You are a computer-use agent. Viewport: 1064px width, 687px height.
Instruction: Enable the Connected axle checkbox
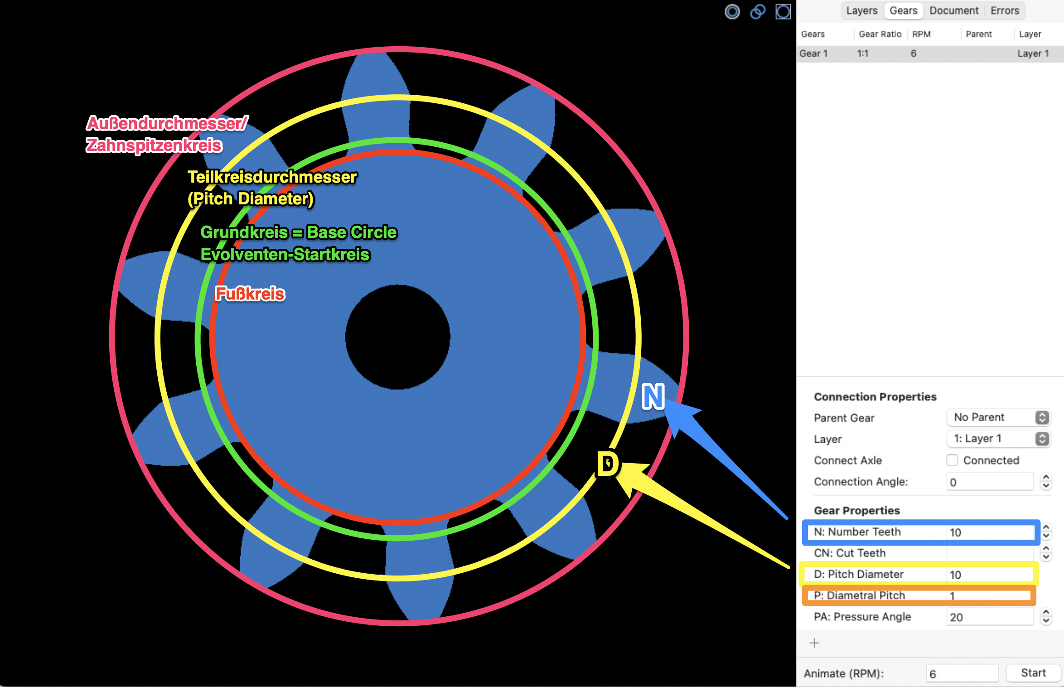pyautogui.click(x=953, y=460)
